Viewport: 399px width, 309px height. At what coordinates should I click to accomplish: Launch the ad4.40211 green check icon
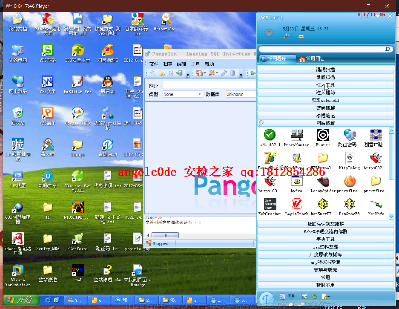point(269,135)
